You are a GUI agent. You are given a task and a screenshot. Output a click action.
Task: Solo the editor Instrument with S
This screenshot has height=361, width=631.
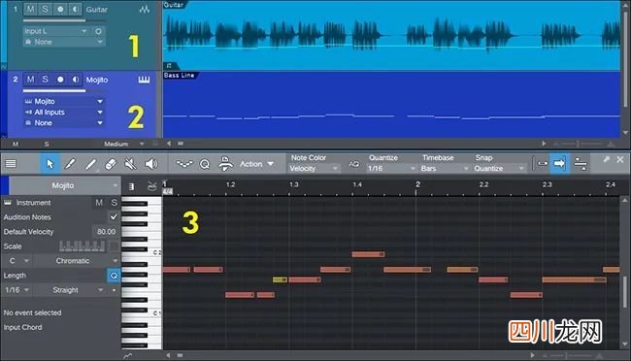pyautogui.click(x=114, y=203)
